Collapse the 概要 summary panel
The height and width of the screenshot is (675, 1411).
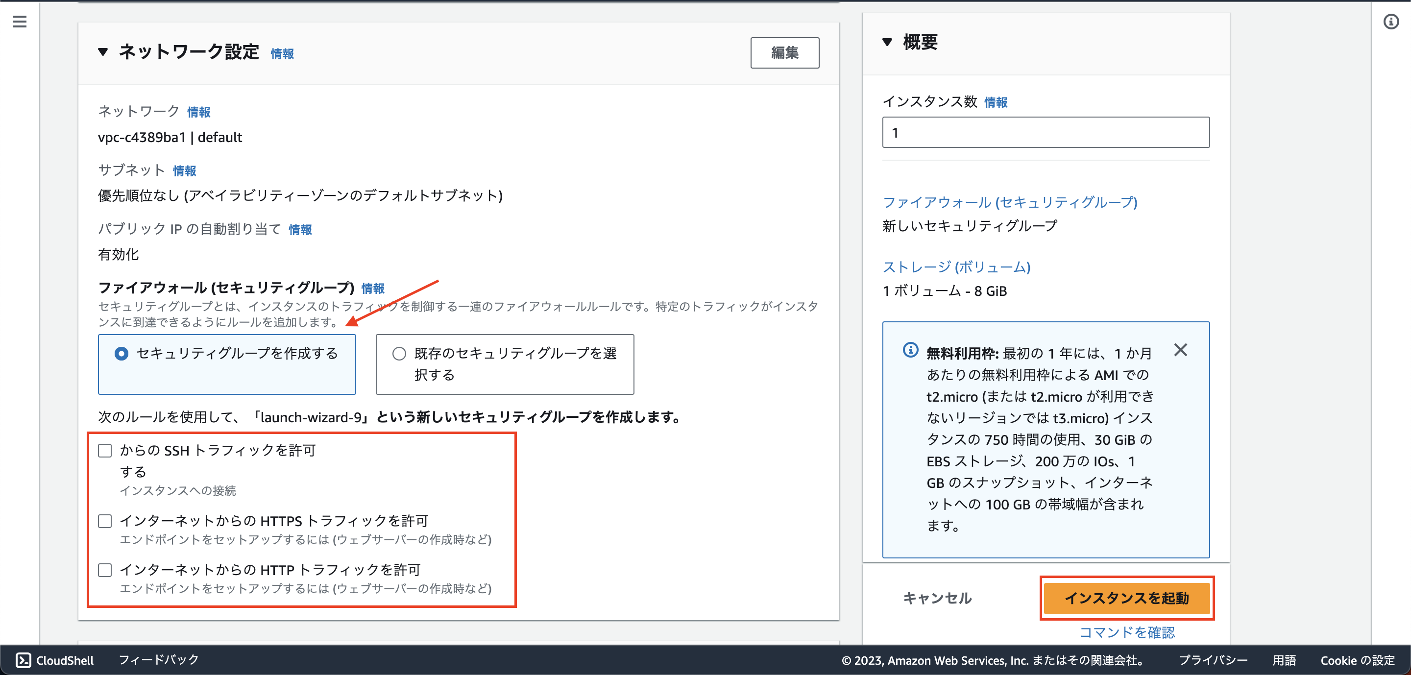tap(887, 42)
